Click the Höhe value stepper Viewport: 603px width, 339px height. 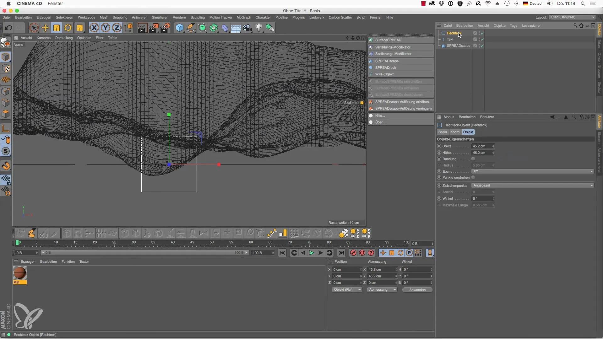click(493, 153)
